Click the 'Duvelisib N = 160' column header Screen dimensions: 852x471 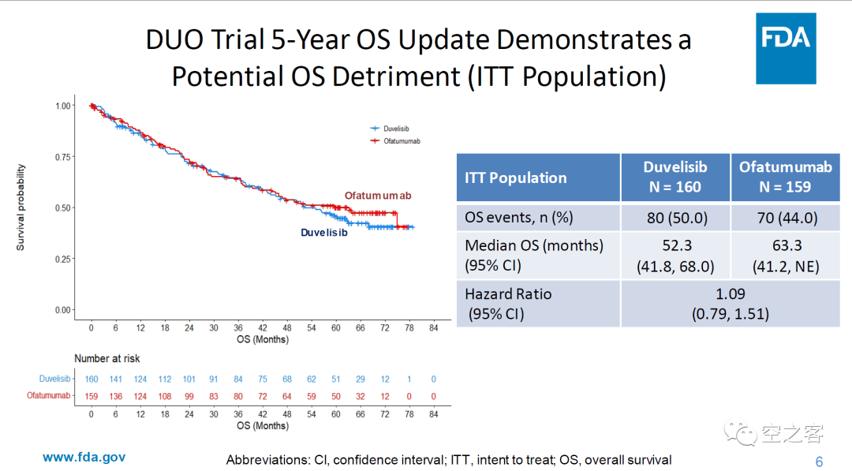coord(675,178)
